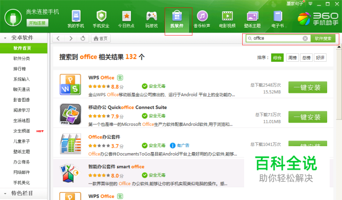Click the USB connection circle icon
This screenshot has height=200, width=342.
[x=13, y=18]
